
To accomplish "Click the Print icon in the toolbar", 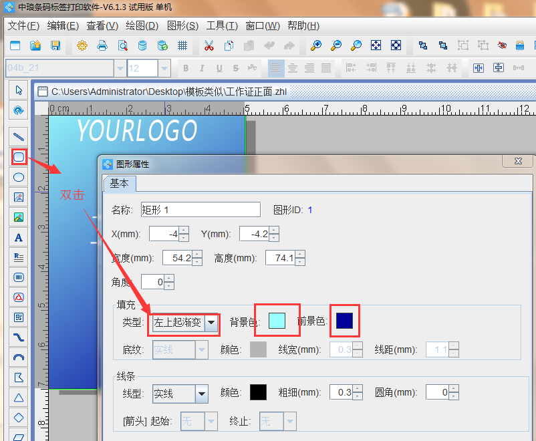I will pos(102,45).
